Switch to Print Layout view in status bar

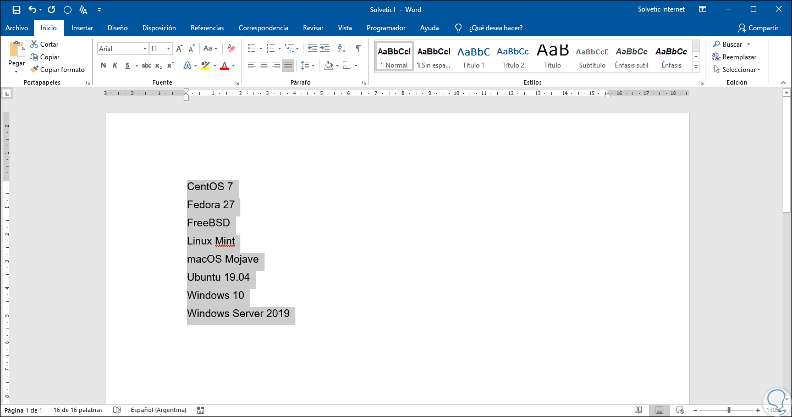(x=659, y=410)
